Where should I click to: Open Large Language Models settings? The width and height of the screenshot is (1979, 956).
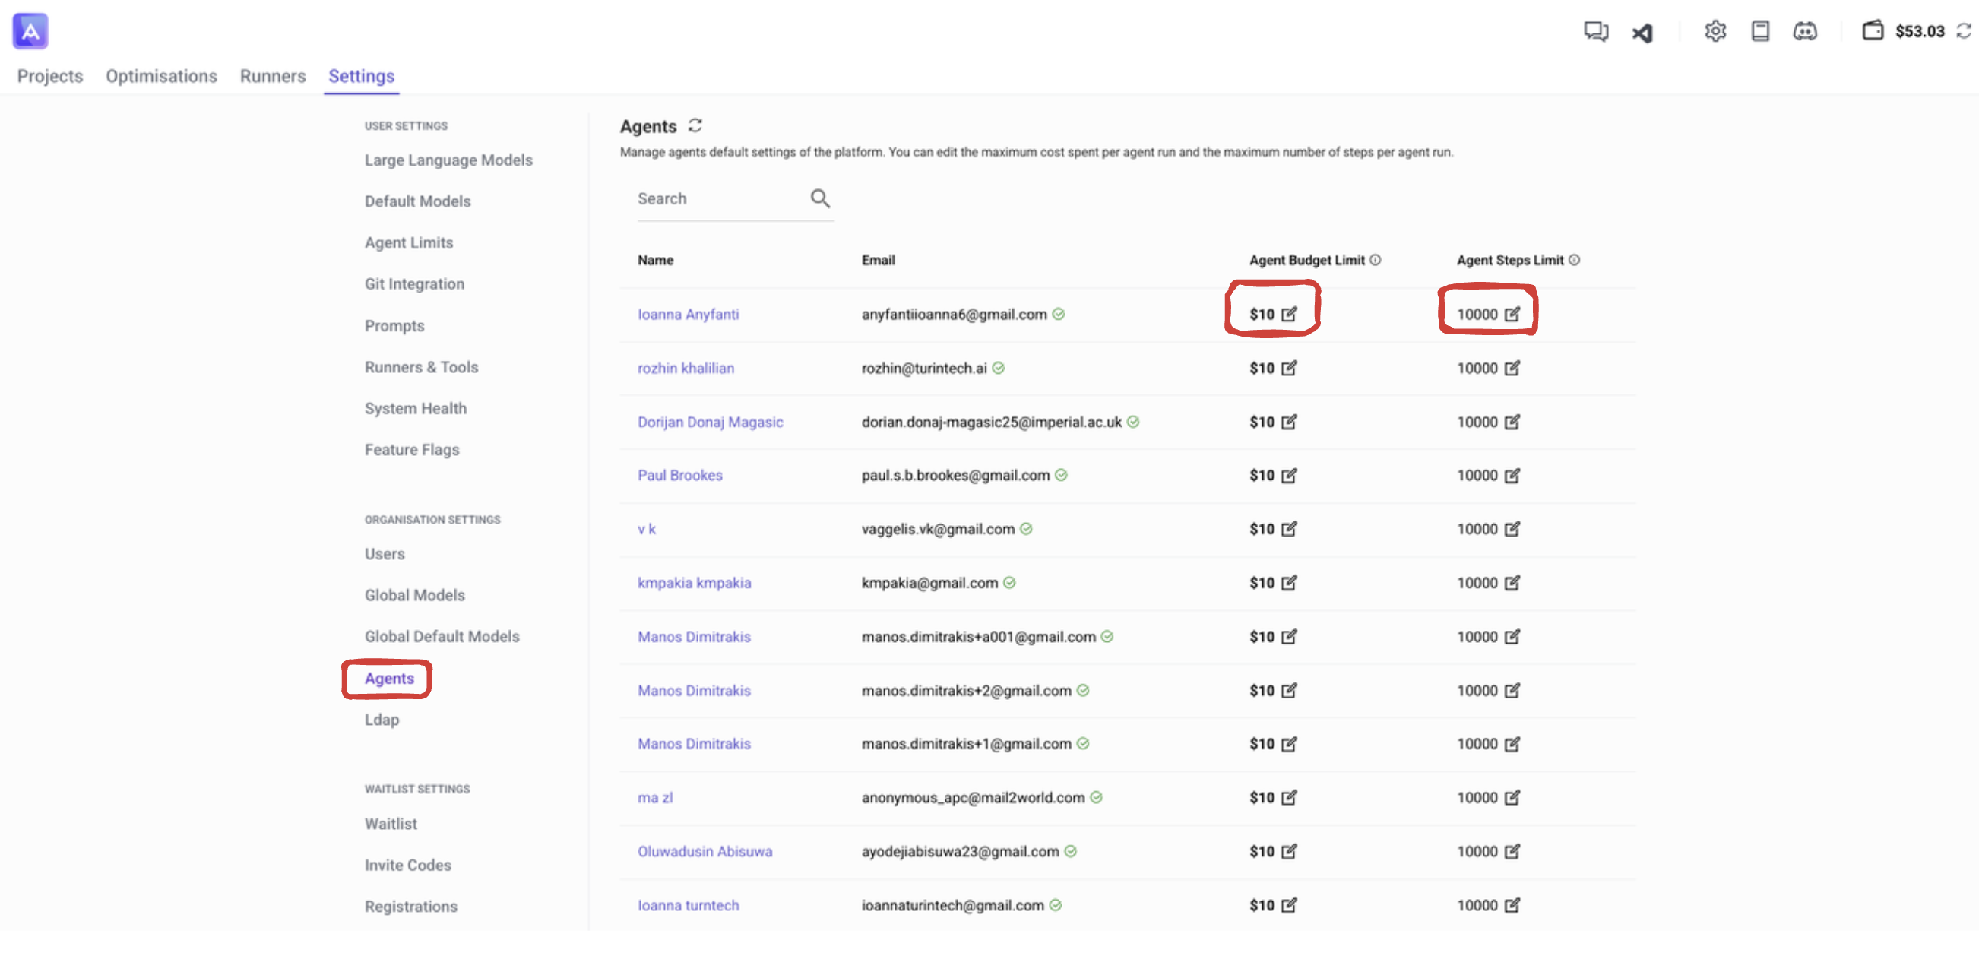[448, 160]
